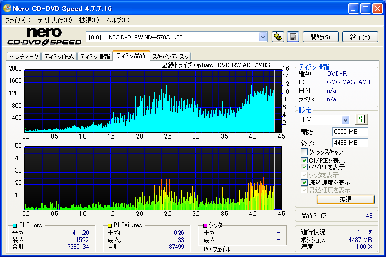Click the position value 4487 MB
Viewport: 386px width, 257px height.
(x=360, y=240)
